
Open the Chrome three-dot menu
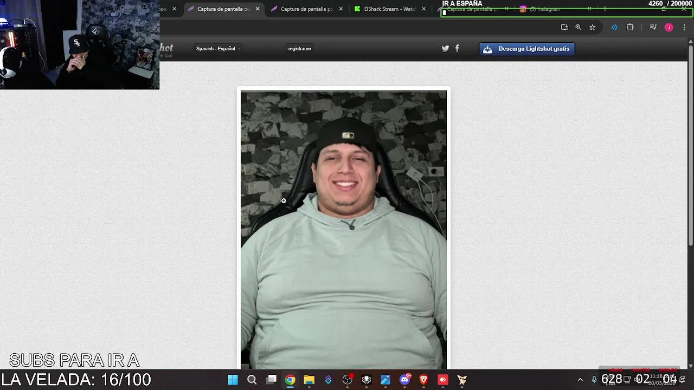click(x=684, y=27)
